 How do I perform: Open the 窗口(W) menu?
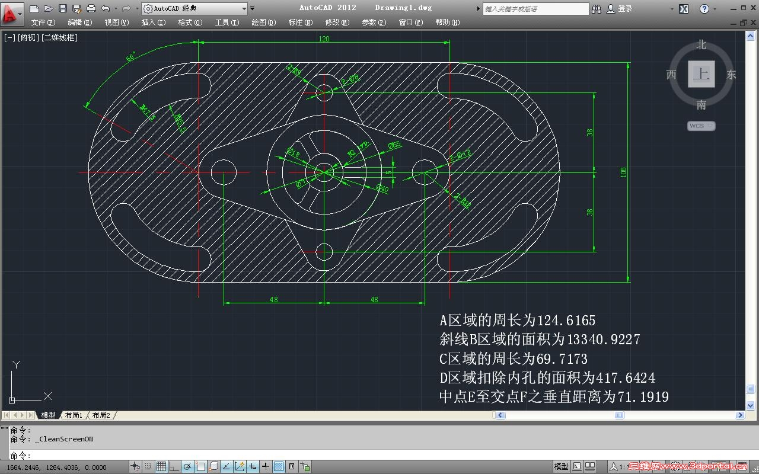pos(411,23)
